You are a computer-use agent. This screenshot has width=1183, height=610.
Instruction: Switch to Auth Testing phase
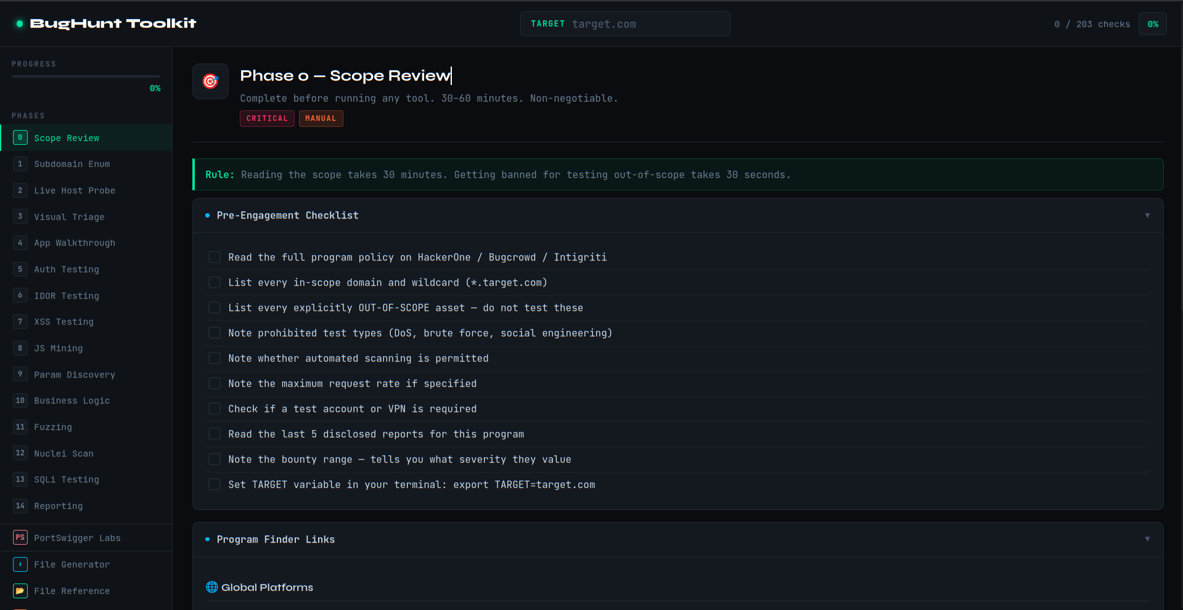click(86, 269)
